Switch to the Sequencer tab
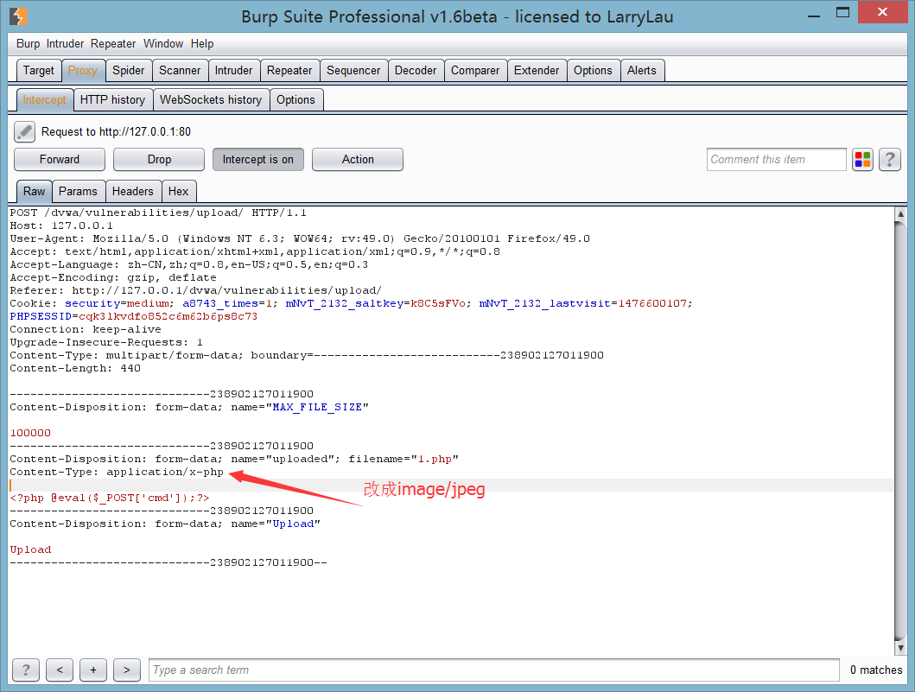The width and height of the screenshot is (915, 692). coord(353,71)
